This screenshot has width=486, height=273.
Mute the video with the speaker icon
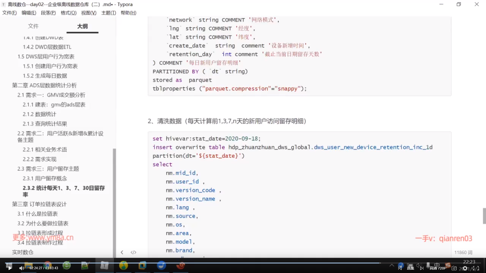22,268
